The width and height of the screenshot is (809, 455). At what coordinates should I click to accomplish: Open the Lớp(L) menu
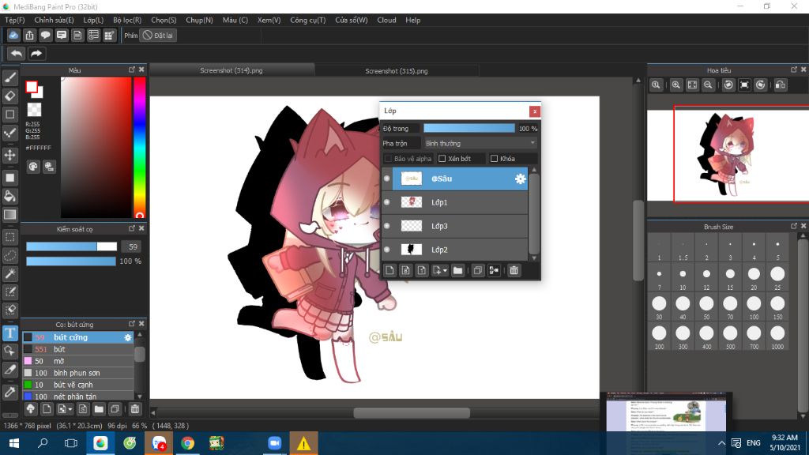tap(93, 20)
